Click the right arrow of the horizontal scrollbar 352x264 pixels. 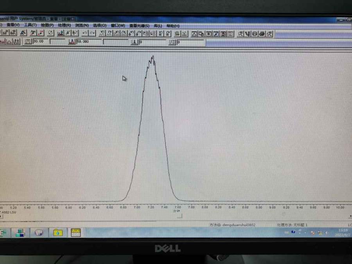click(x=350, y=216)
